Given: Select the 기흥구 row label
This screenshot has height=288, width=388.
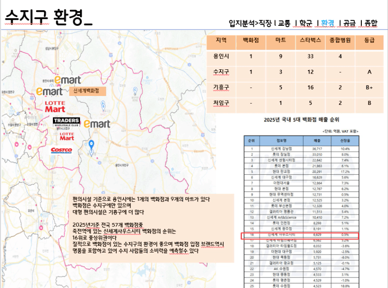Looking at the screenshot, I should click(x=221, y=88).
